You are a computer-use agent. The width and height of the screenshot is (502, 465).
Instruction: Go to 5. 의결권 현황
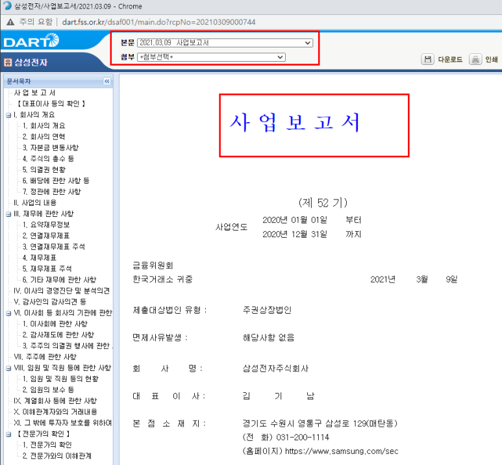click(44, 170)
